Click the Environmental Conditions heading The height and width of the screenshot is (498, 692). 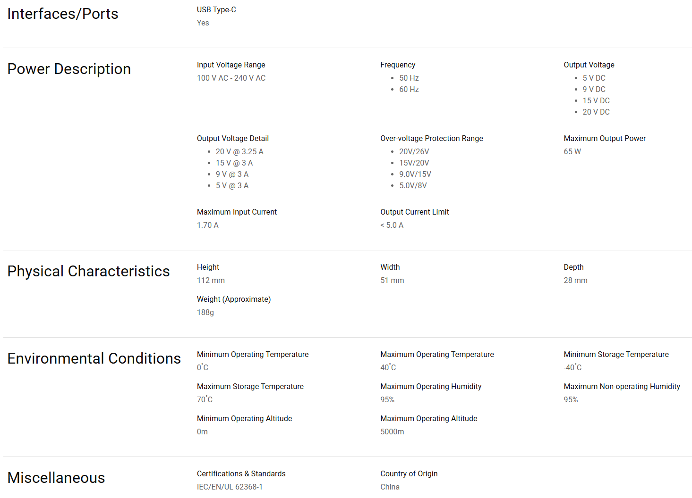94,359
